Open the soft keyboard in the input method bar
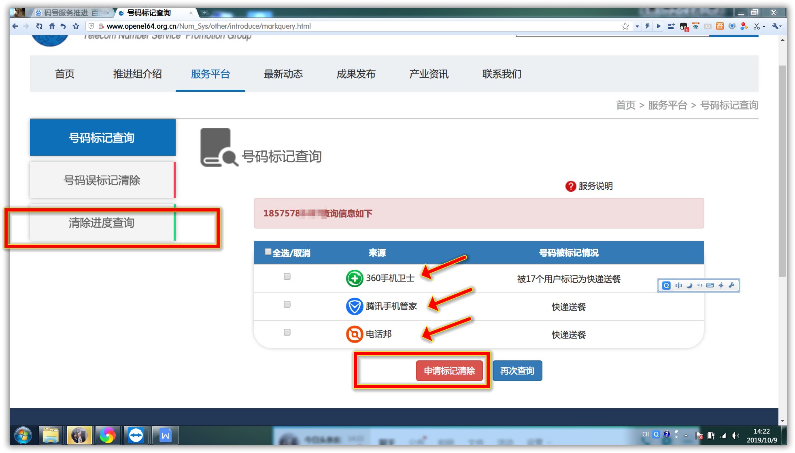This screenshot has width=795, height=453. (x=710, y=285)
